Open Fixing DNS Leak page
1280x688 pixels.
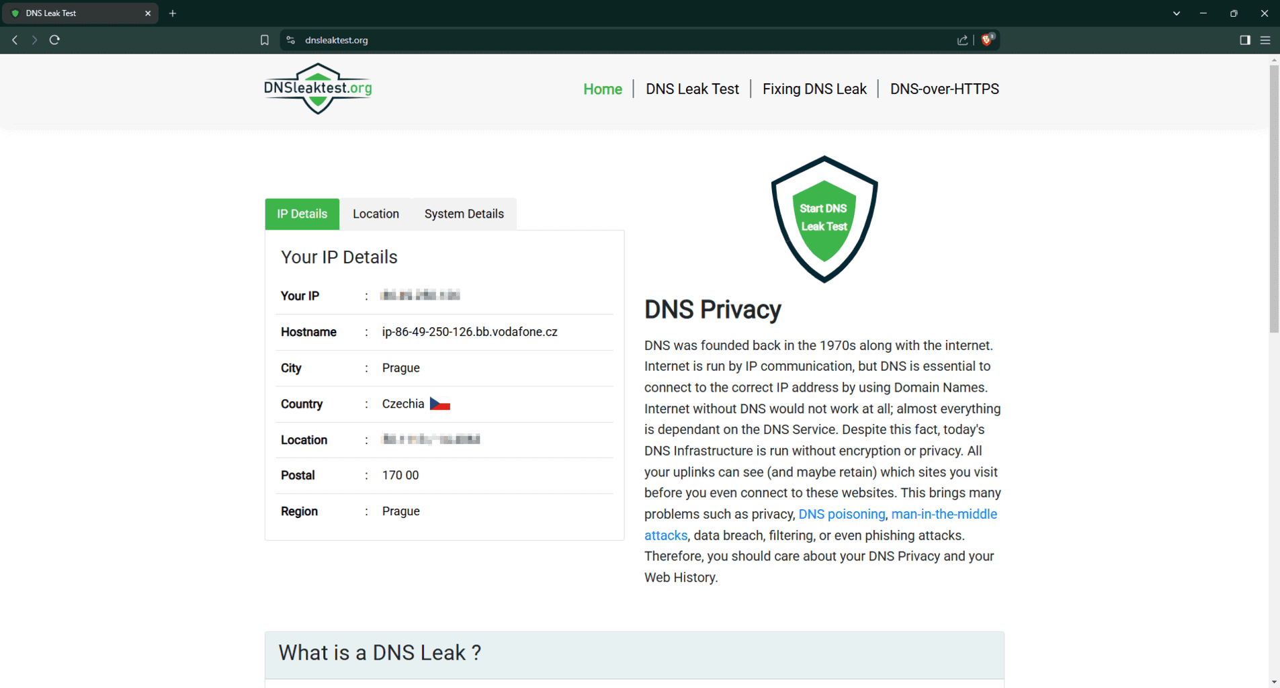(x=814, y=89)
